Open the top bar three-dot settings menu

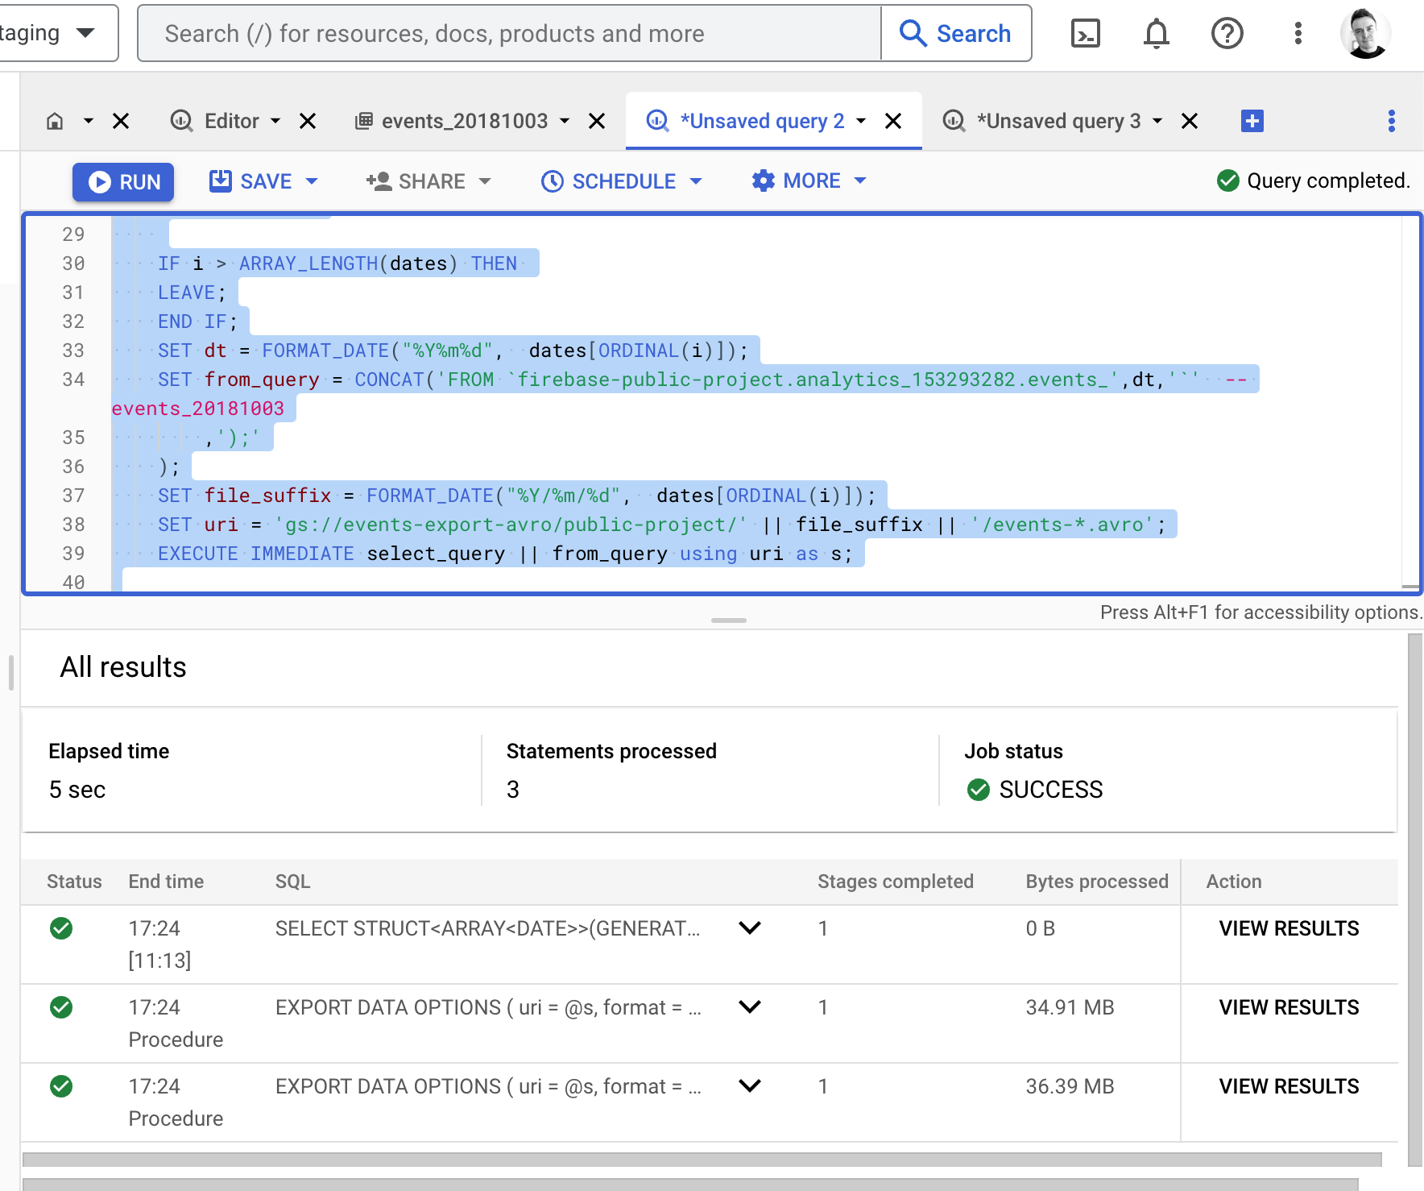[1298, 34]
